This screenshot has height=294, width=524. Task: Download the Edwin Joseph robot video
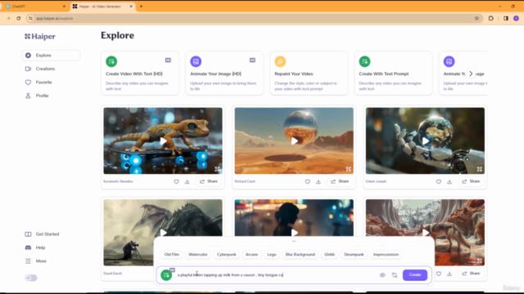(449, 181)
